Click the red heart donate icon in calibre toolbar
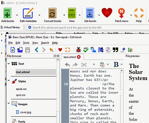The image size is (149, 123). (107, 13)
